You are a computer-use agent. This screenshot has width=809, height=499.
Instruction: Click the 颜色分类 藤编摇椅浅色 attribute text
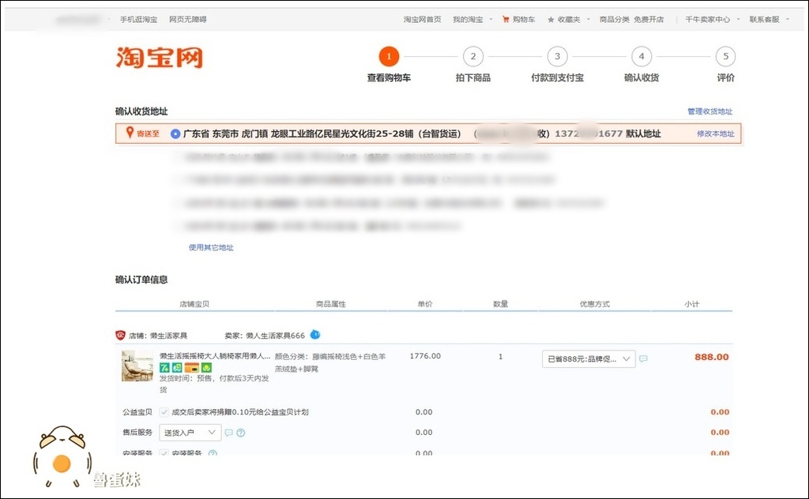point(330,362)
